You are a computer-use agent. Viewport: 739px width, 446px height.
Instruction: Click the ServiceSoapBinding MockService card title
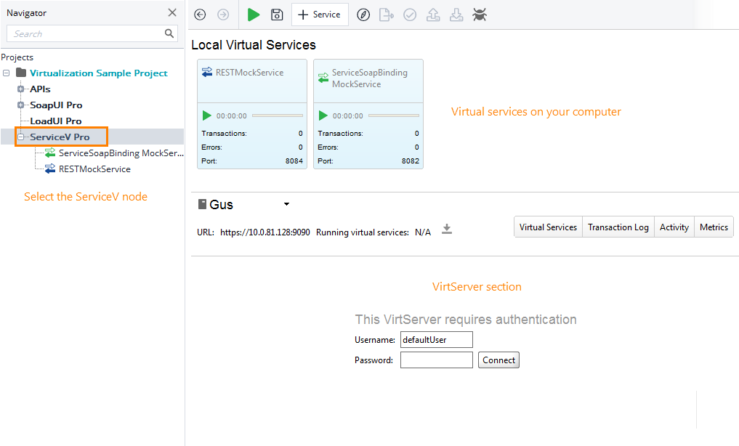[369, 78]
